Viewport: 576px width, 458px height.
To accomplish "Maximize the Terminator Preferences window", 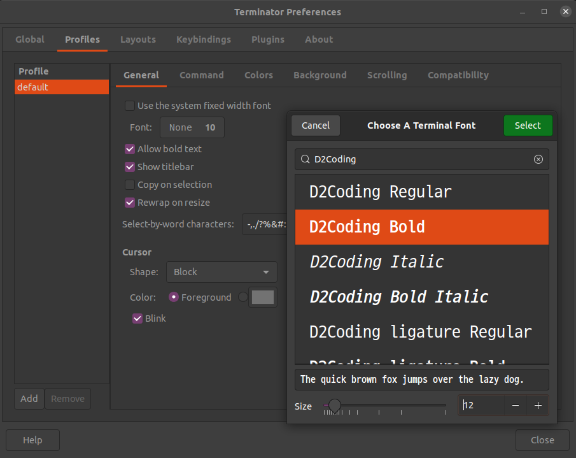I will 544,11.
